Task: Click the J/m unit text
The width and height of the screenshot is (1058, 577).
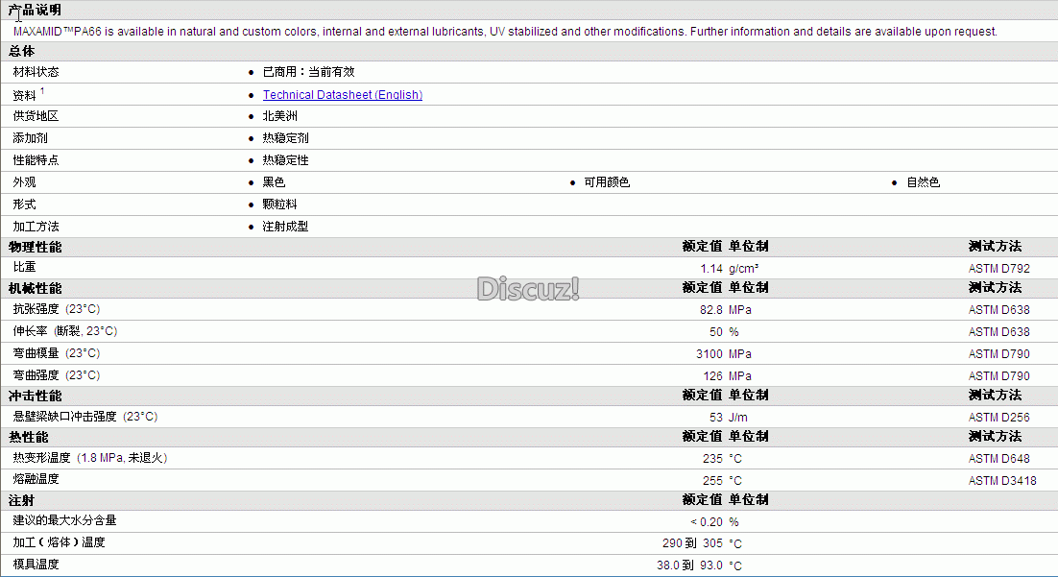Action: (738, 418)
